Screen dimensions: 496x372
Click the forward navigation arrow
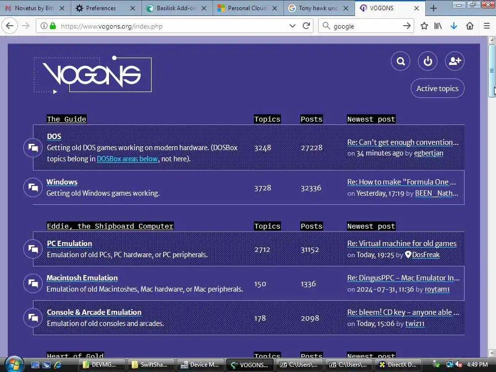click(x=26, y=26)
